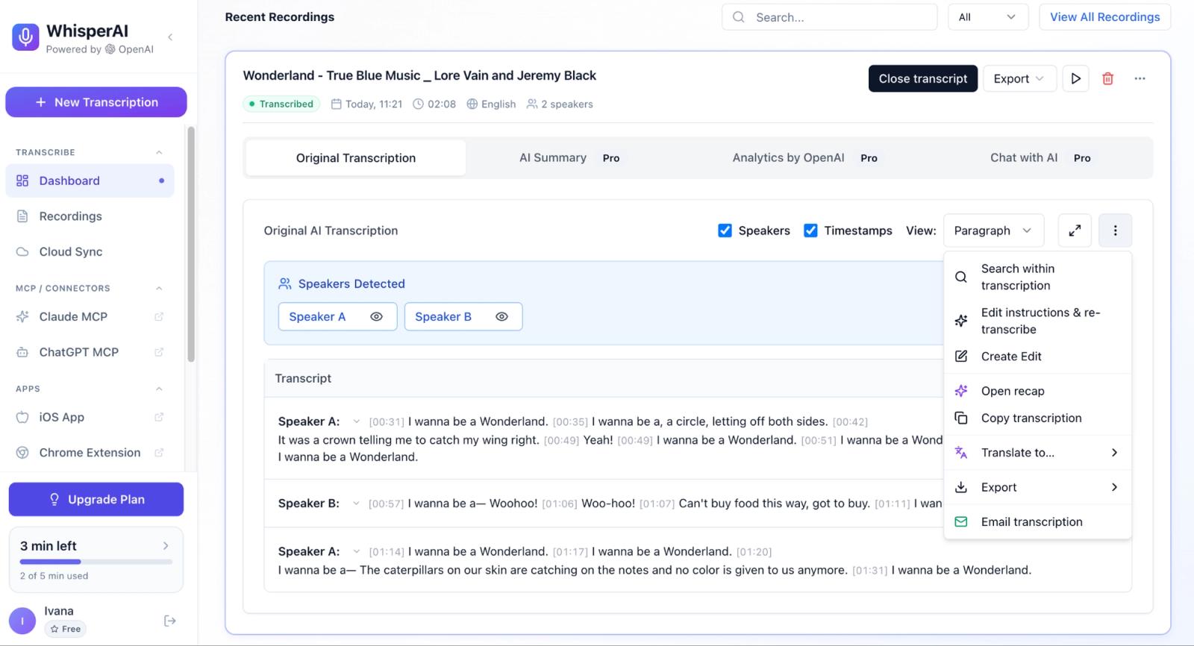Go to Recordings in the sidebar
Screen dimensions: 1194x646
tap(90, 216)
